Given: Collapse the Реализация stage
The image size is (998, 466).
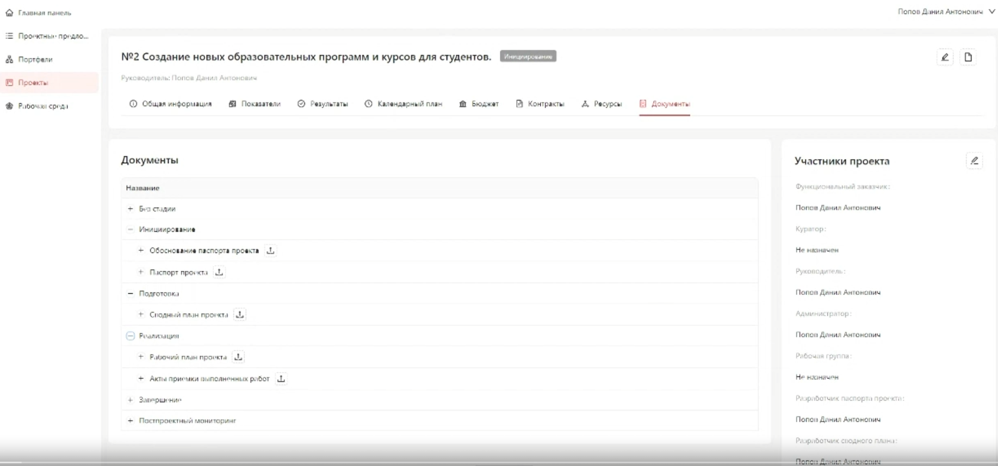Looking at the screenshot, I should point(130,336).
